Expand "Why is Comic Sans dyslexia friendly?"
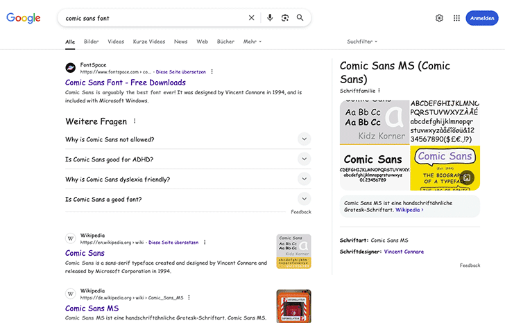 tap(188, 180)
